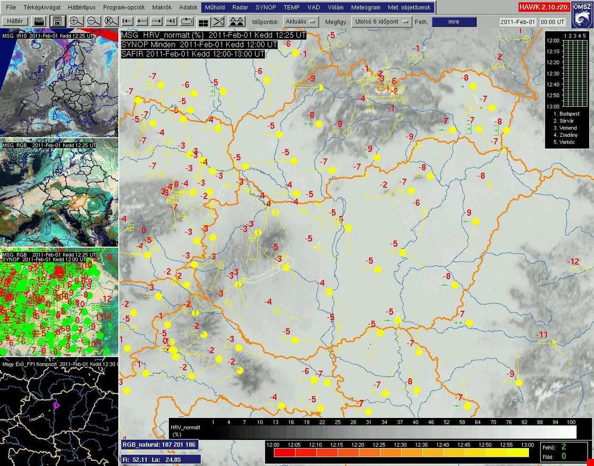Open the Háttértípus menu
The height and width of the screenshot is (466, 594).
[x=82, y=7]
